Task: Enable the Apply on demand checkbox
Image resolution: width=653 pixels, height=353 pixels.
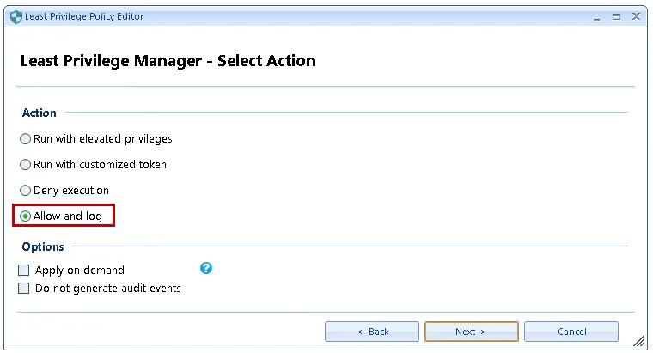Action: click(24, 270)
